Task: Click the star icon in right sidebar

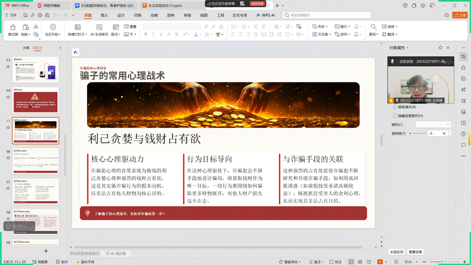Action: 464,68
